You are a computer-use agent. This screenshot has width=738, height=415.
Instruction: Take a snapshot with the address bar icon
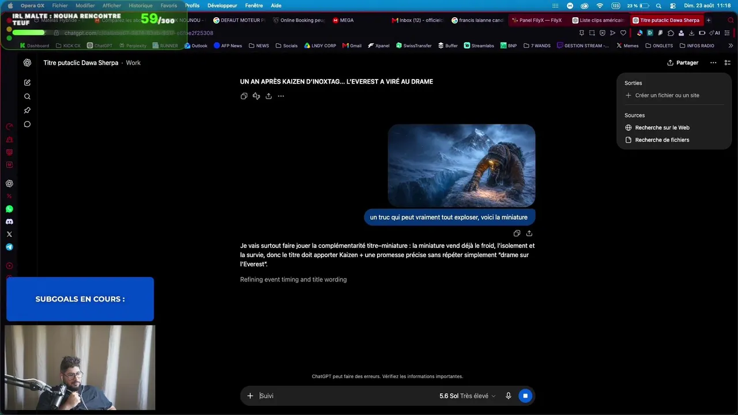(592, 33)
